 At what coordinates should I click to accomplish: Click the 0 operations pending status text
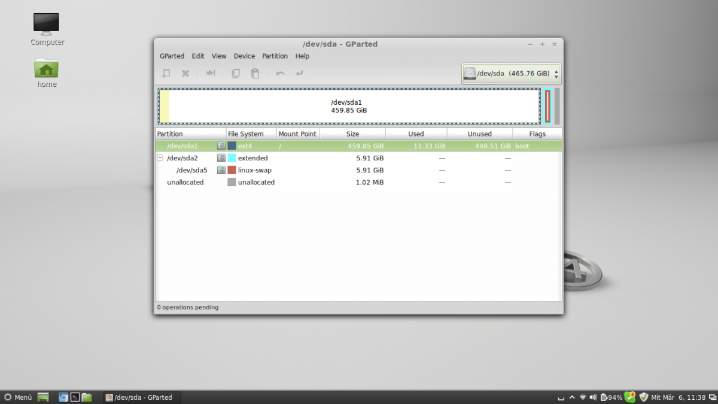[x=188, y=307]
